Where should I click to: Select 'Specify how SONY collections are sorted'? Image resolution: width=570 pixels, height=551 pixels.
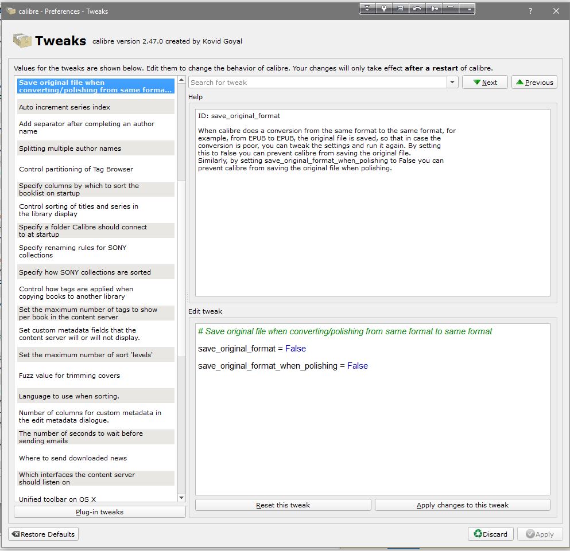coord(96,272)
